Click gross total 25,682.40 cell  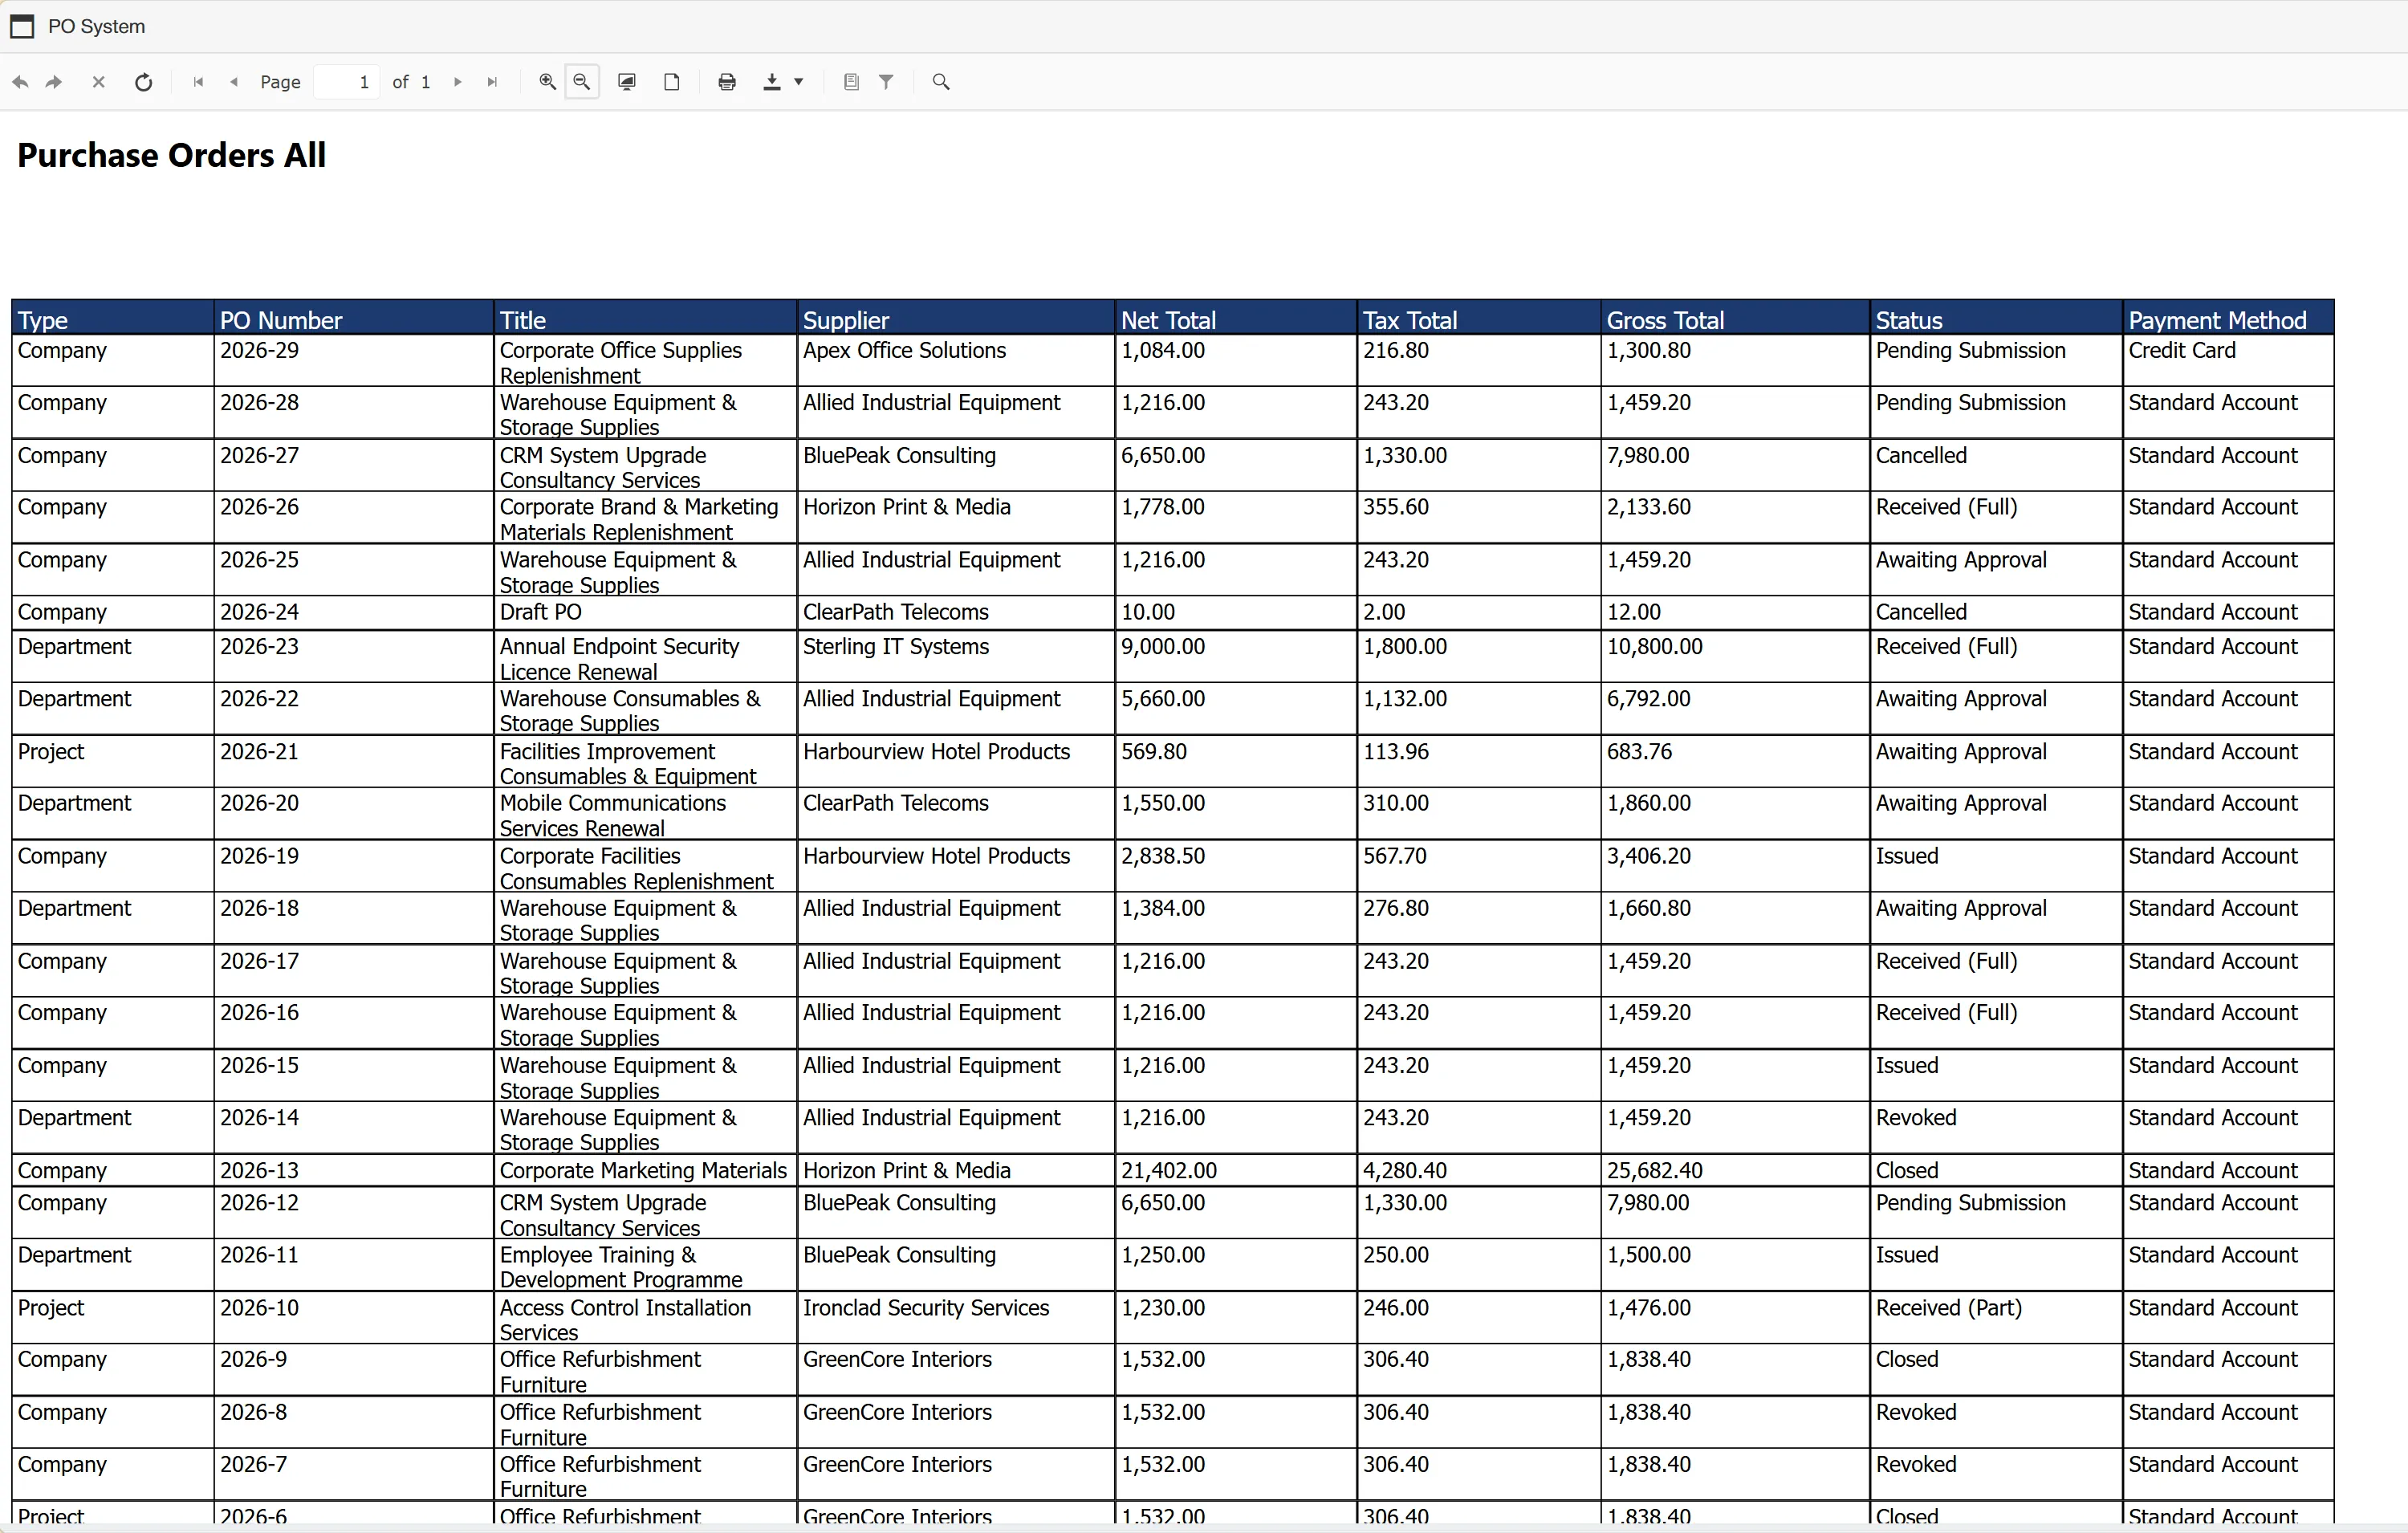tap(1735, 1170)
